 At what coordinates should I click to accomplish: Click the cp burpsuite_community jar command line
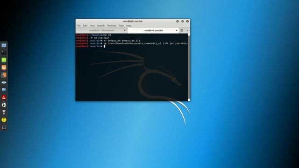point(132,43)
